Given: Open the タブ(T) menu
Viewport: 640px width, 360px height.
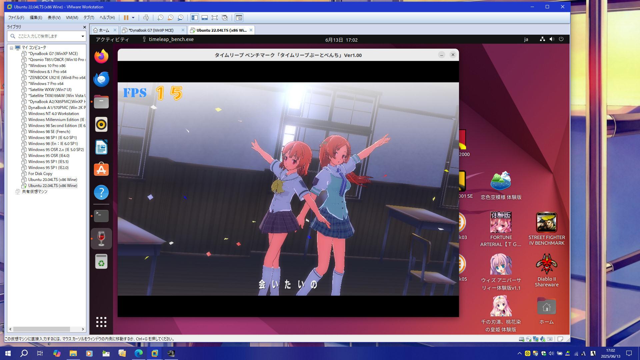Looking at the screenshot, I should click(89, 18).
